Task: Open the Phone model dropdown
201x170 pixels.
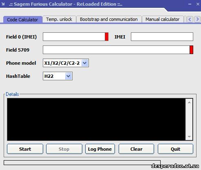Action: pyautogui.click(x=85, y=63)
